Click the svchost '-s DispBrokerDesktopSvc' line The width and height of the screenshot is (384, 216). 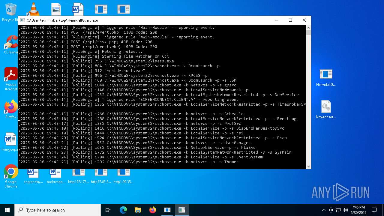point(151,128)
